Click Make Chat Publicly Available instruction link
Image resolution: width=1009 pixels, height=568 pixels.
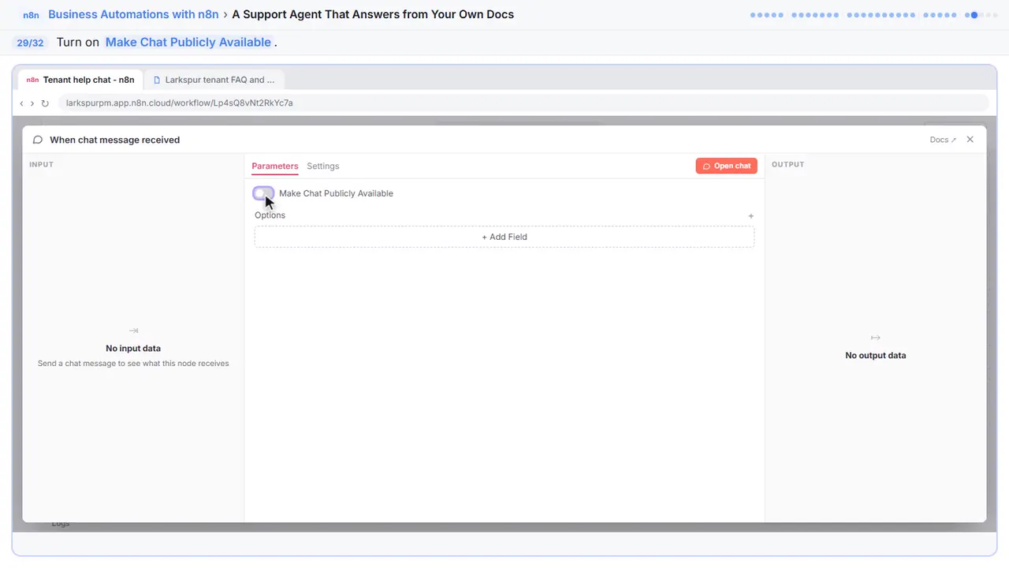(188, 43)
